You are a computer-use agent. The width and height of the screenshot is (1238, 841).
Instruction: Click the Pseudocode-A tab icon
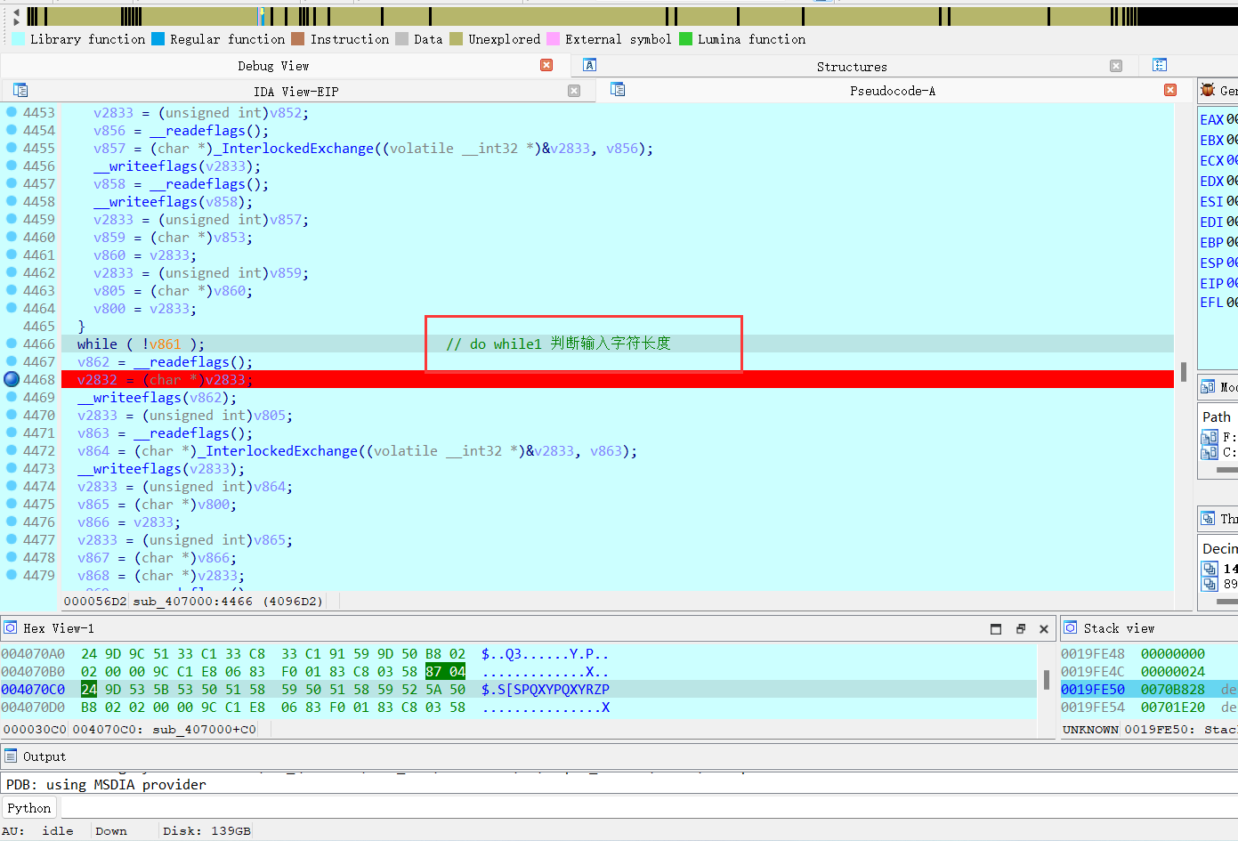coord(618,89)
